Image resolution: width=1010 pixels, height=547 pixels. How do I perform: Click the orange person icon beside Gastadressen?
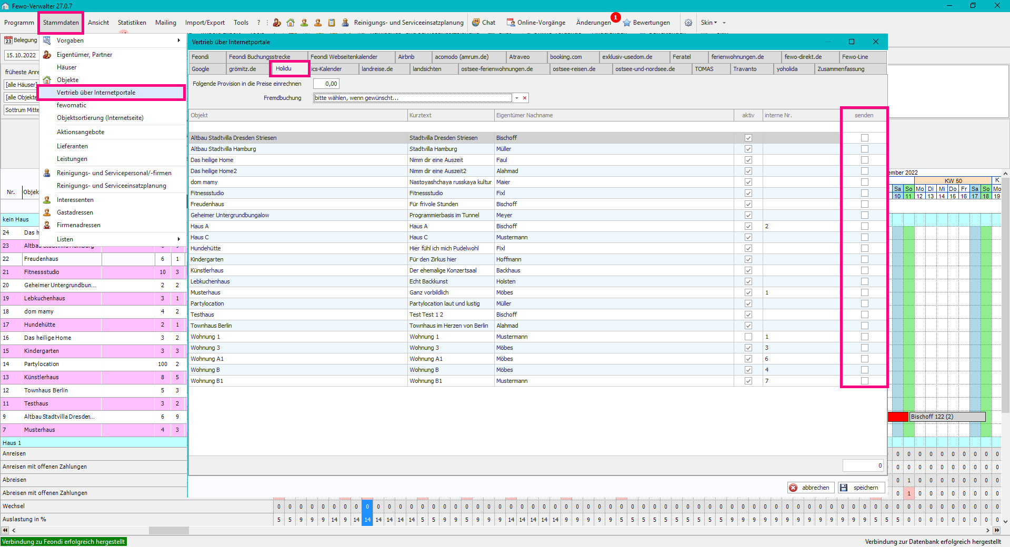47,212
